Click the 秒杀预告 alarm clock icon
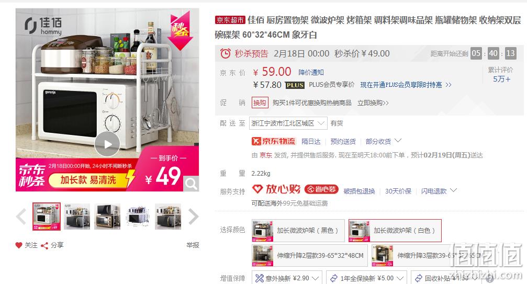The height and width of the screenshot is (284, 527). click(225, 53)
